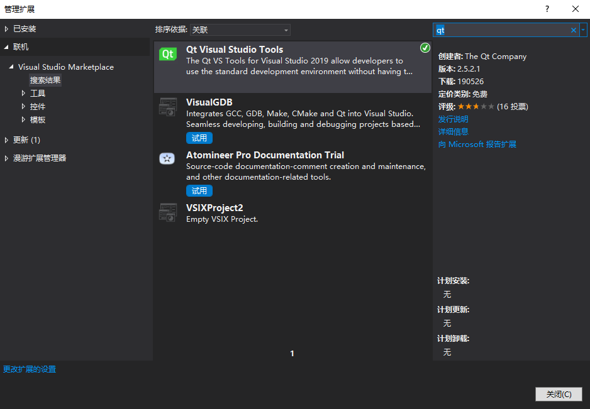Expand the 更新 (1) section
The image size is (590, 409).
coord(6,140)
